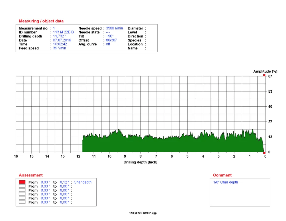The width and height of the screenshot is (286, 221).
Task: Click the 'Direction' field label
Action: click(x=135, y=36)
